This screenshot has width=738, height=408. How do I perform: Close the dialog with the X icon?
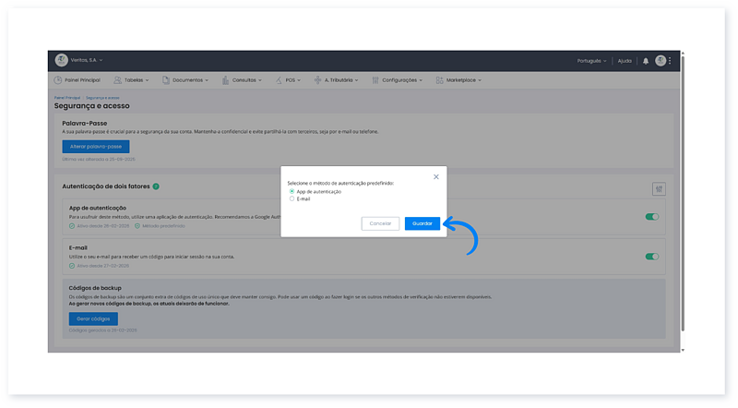[436, 176]
